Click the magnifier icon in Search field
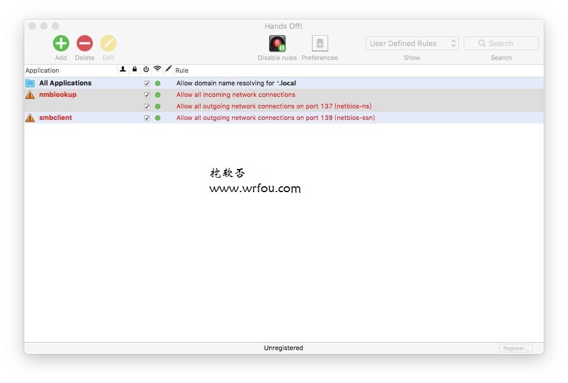568x383 pixels. coord(482,43)
